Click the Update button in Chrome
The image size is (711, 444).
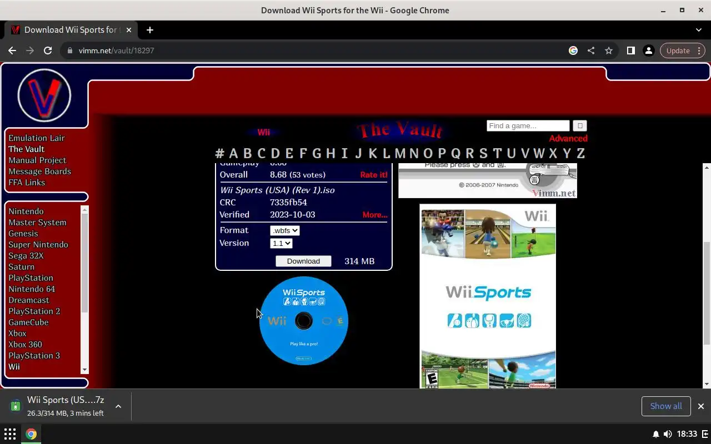click(678, 51)
